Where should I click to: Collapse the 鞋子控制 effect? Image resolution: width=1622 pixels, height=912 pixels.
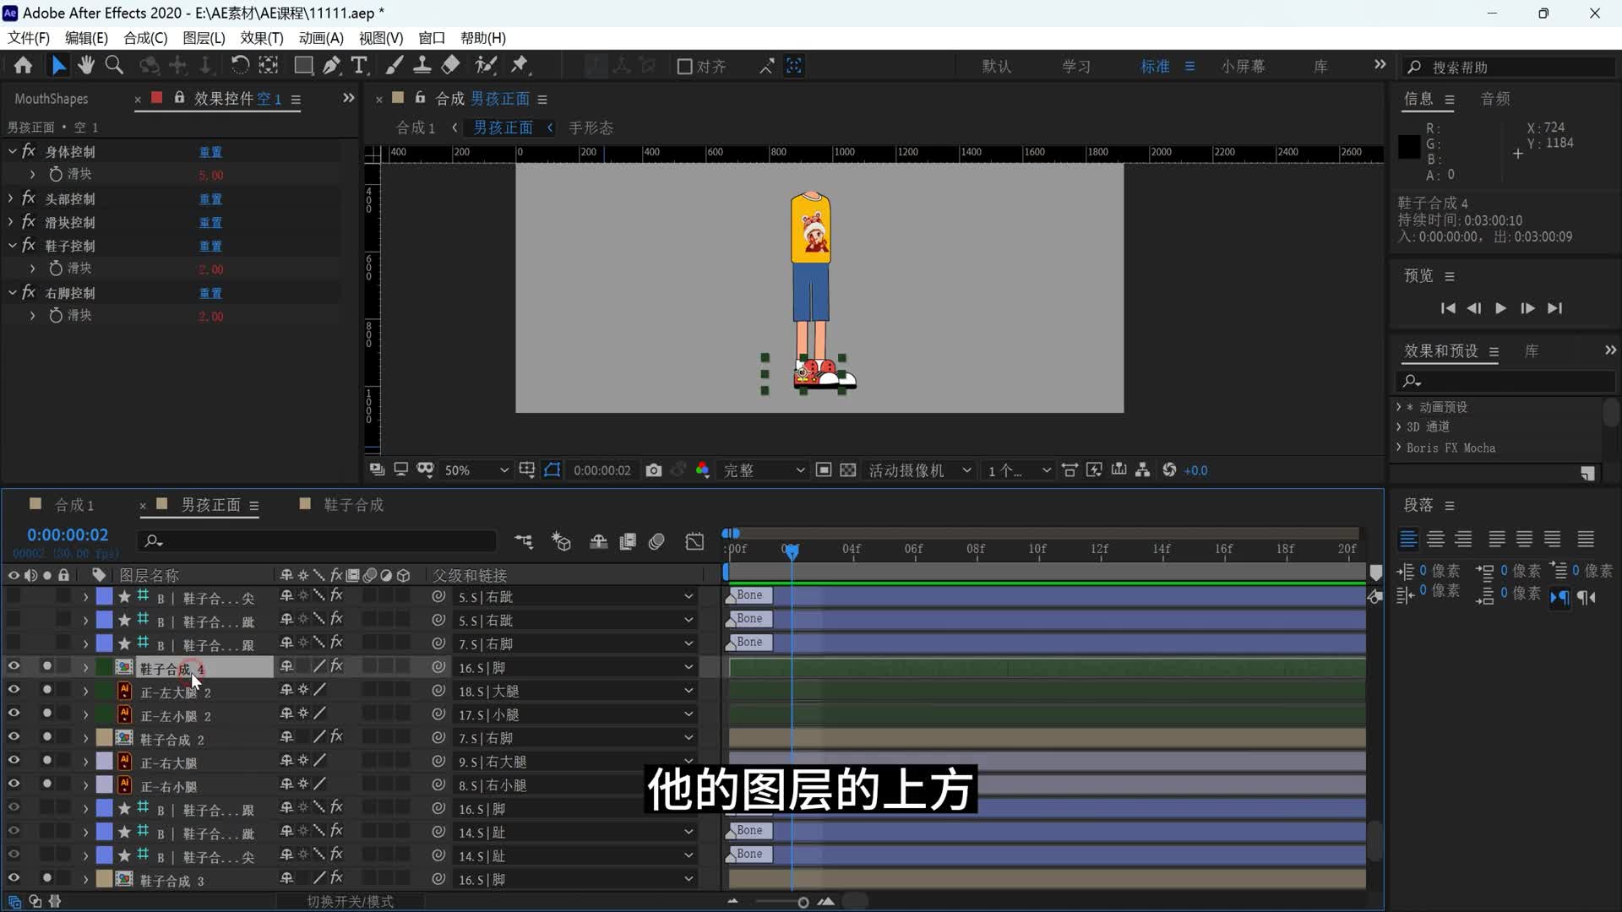click(x=13, y=246)
